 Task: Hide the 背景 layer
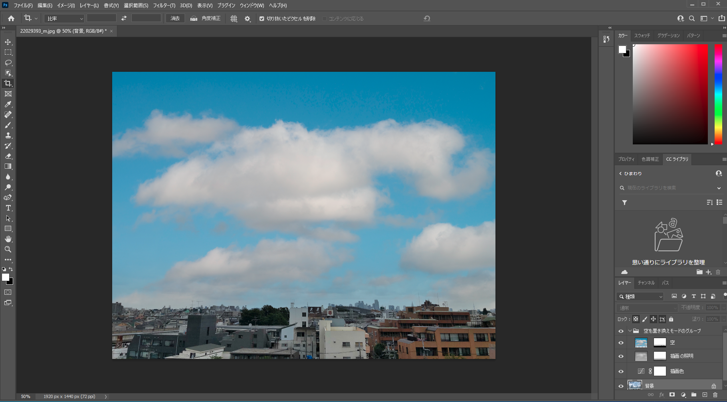[x=621, y=386]
